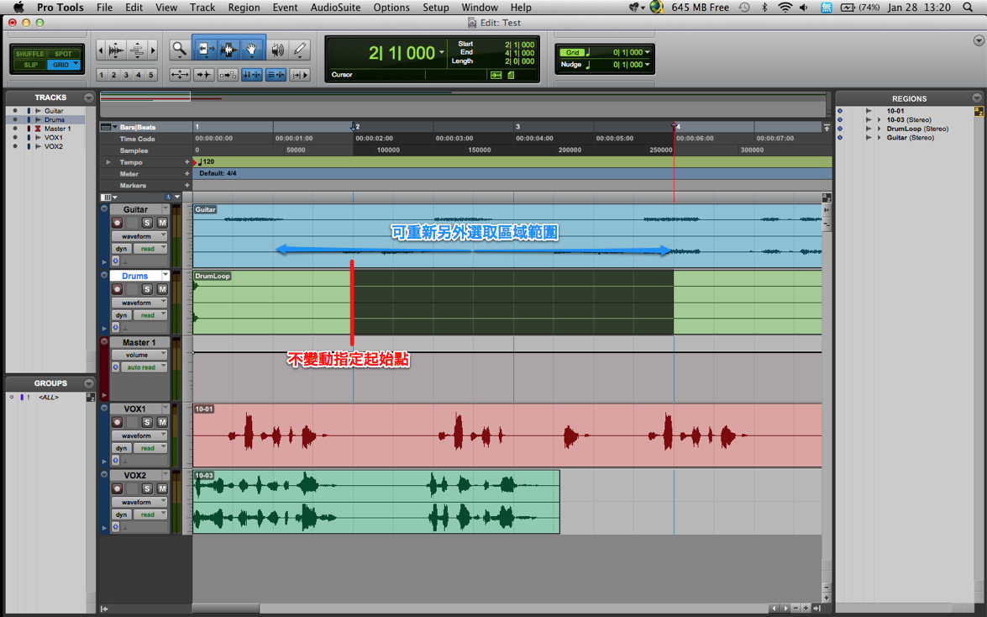Viewport: 987px width, 617px height.
Task: Open the GRID mode dropdown arrow
Action: pos(76,64)
